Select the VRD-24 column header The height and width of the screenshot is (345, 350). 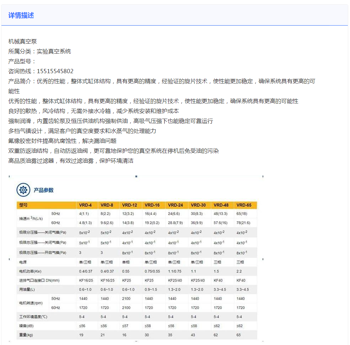click(176, 205)
